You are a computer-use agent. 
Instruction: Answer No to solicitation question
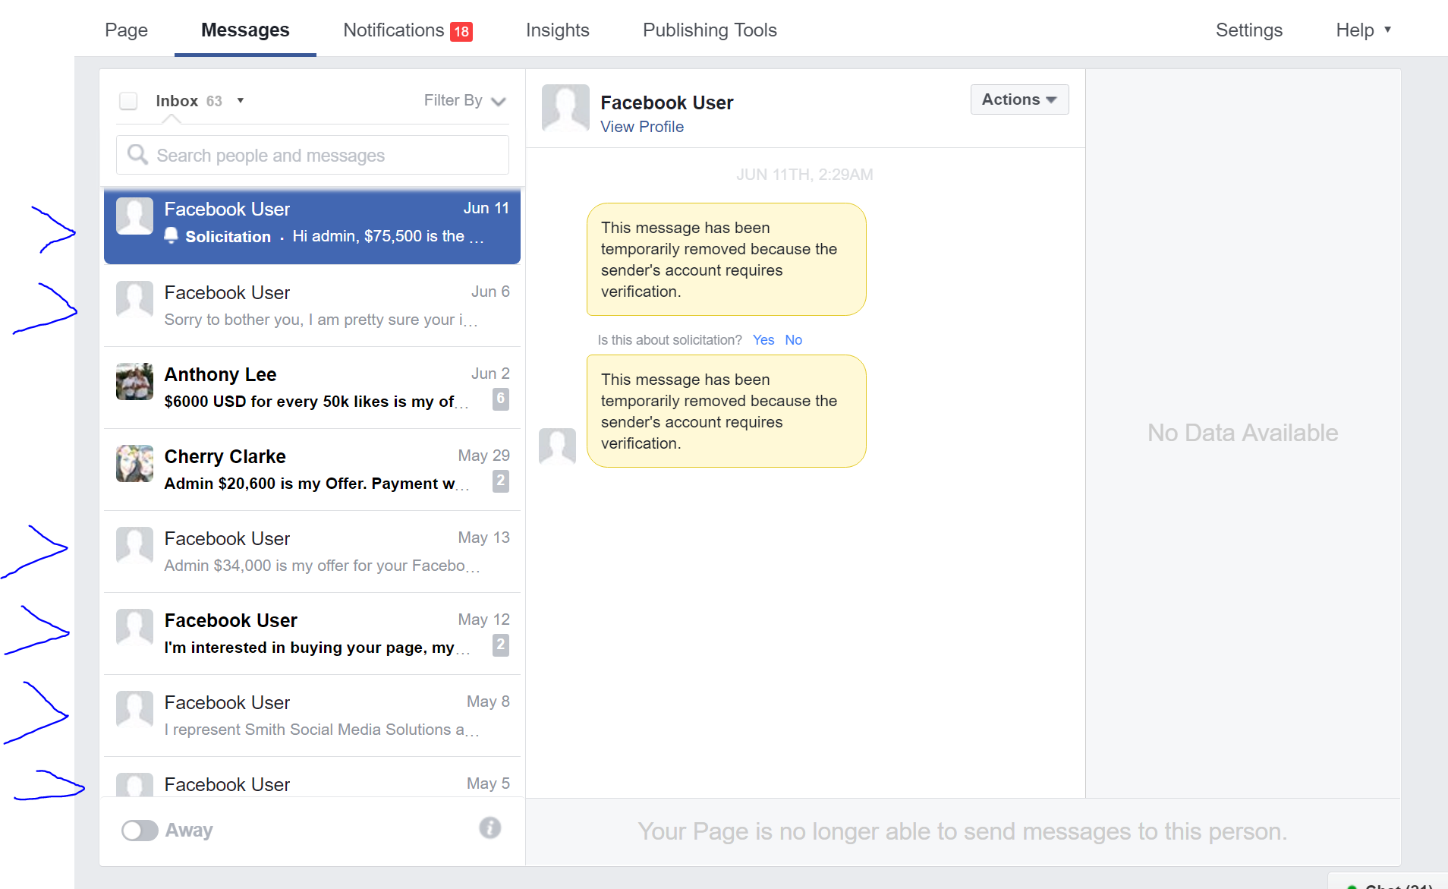(x=794, y=340)
